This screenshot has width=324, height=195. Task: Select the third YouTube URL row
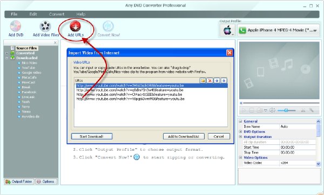pos(152,94)
